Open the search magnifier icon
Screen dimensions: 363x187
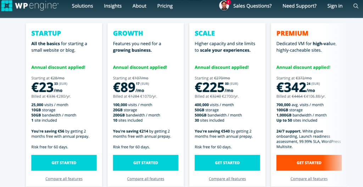coord(356,6)
